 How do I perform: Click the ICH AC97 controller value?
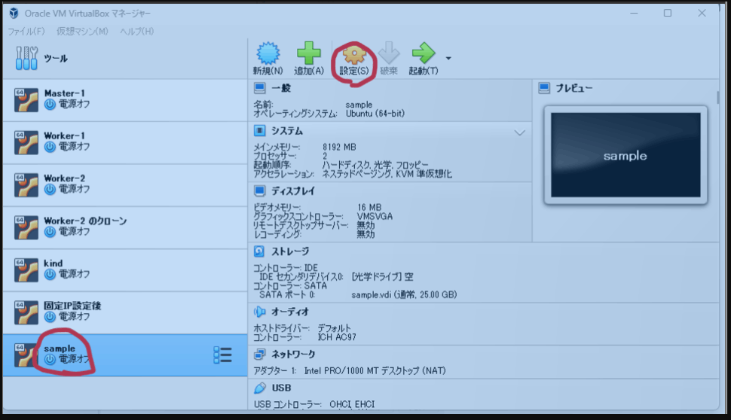coord(337,337)
